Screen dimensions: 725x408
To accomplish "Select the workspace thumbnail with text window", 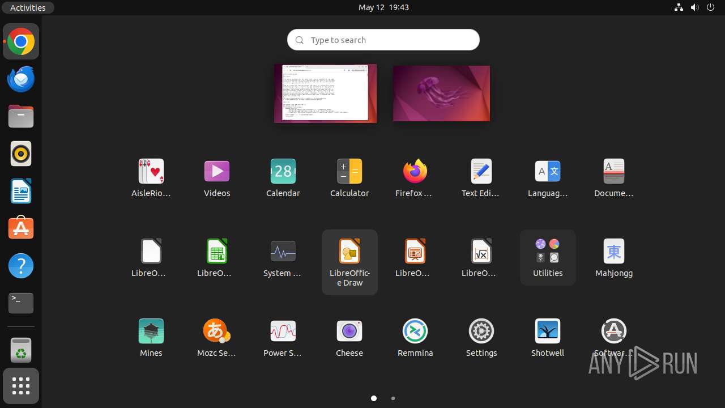I will (325, 93).
